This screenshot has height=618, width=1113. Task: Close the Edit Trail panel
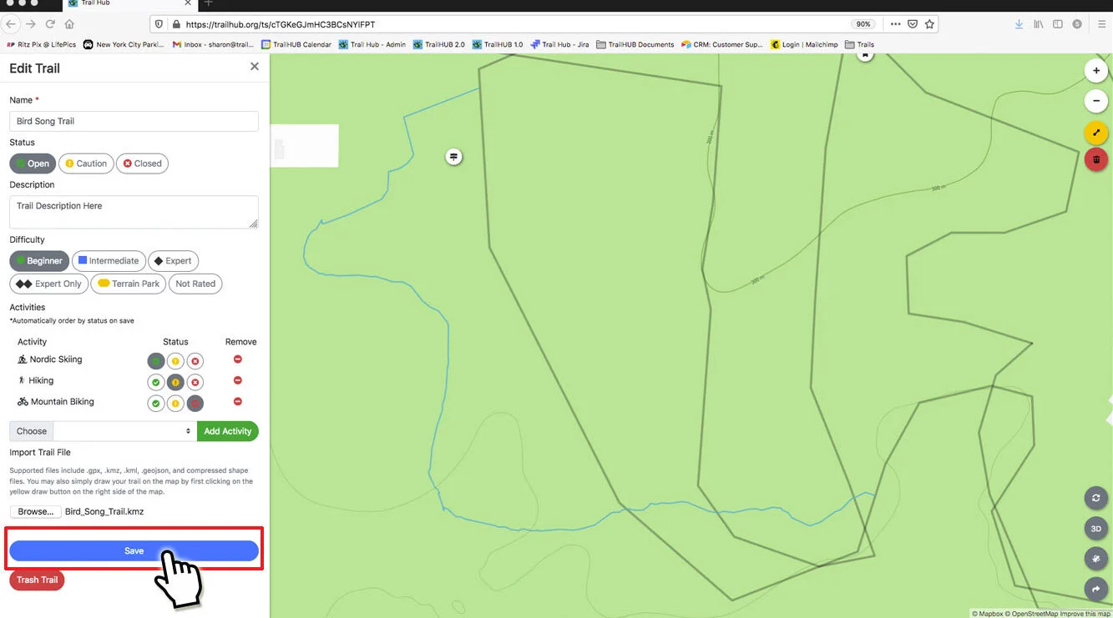tap(255, 67)
